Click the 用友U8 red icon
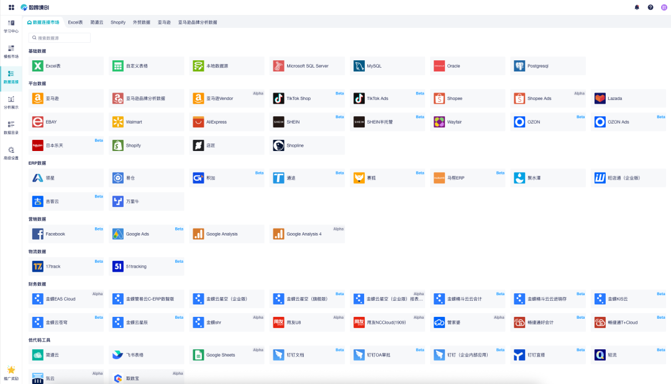This screenshot has width=671, height=384. [278, 322]
